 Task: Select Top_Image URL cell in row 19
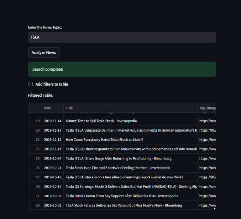[x=206, y=121]
